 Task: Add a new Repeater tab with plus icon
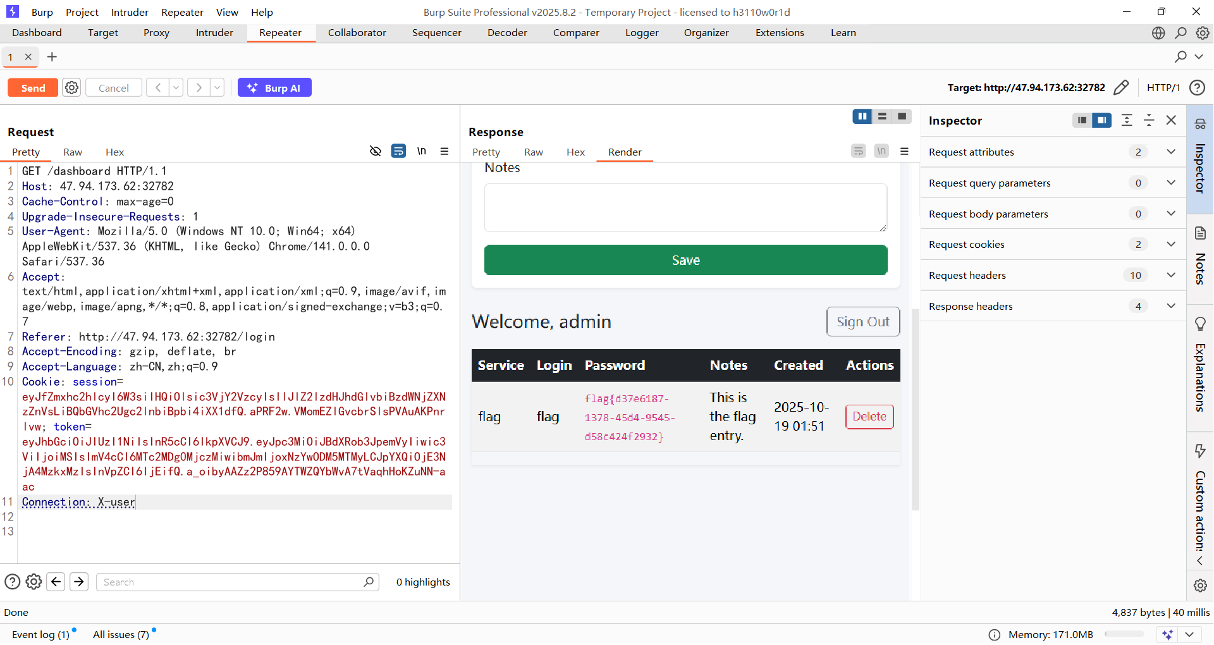52,57
